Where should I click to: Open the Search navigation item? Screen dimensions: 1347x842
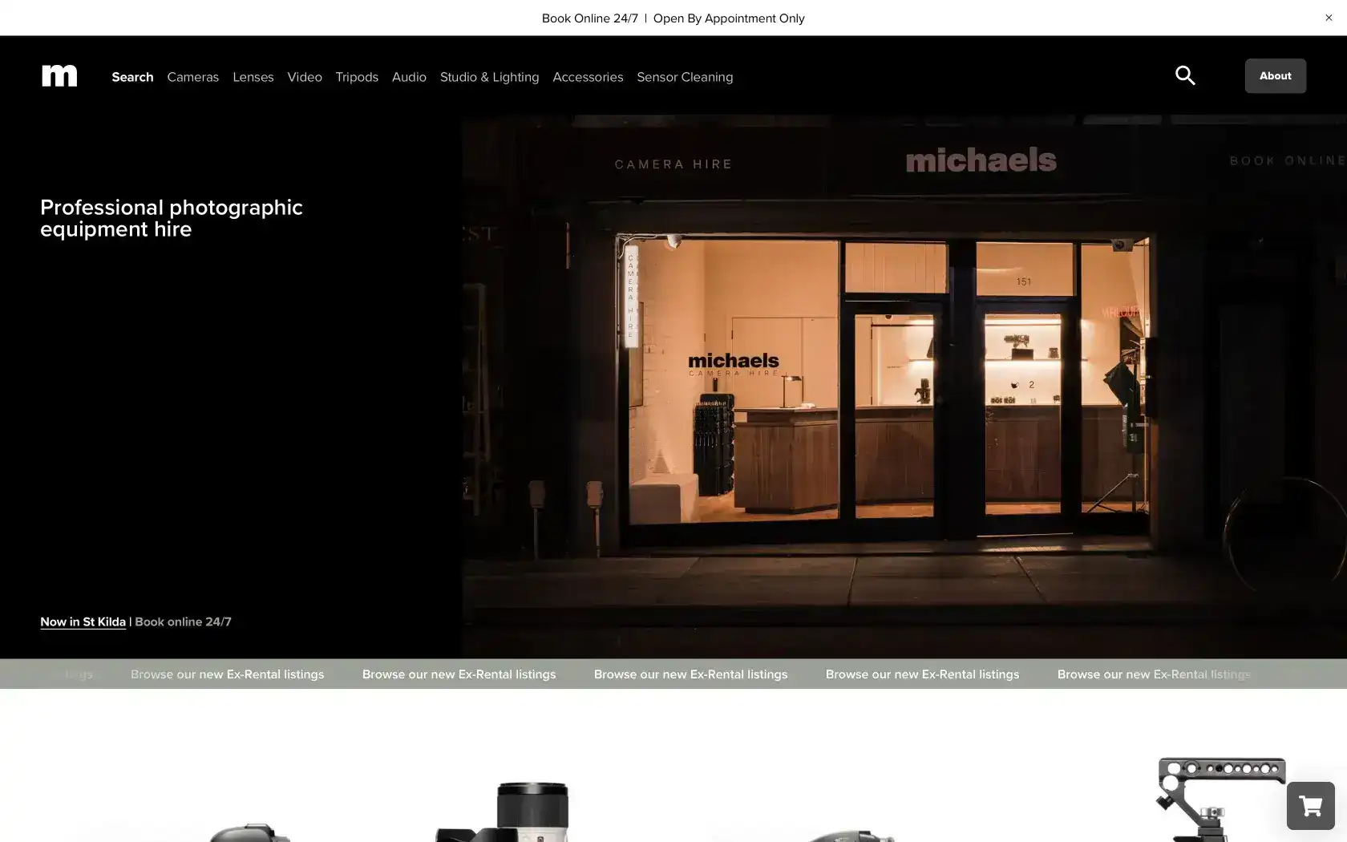pyautogui.click(x=131, y=76)
